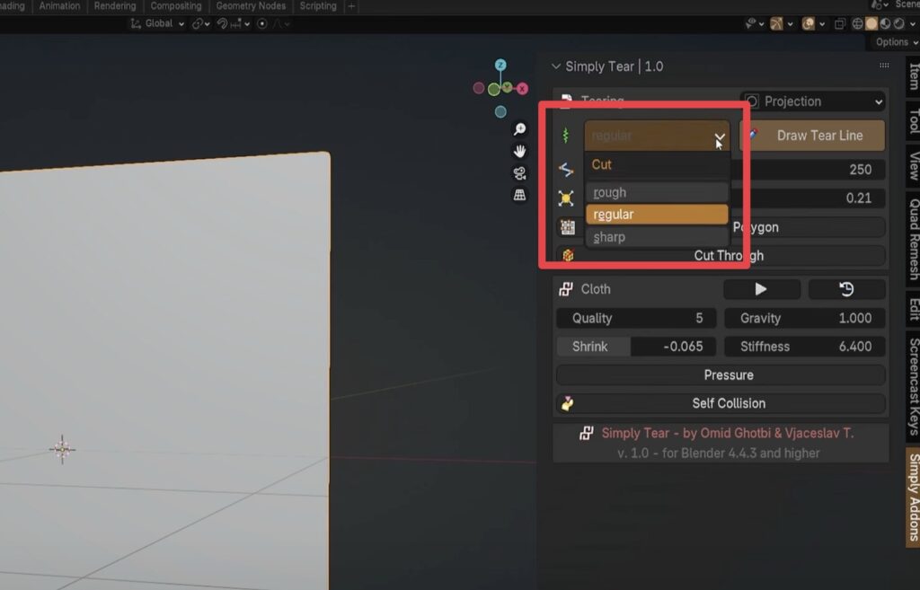This screenshot has height=590, width=920.
Task: Switch to the Rendering workspace tab
Action: 115,6
